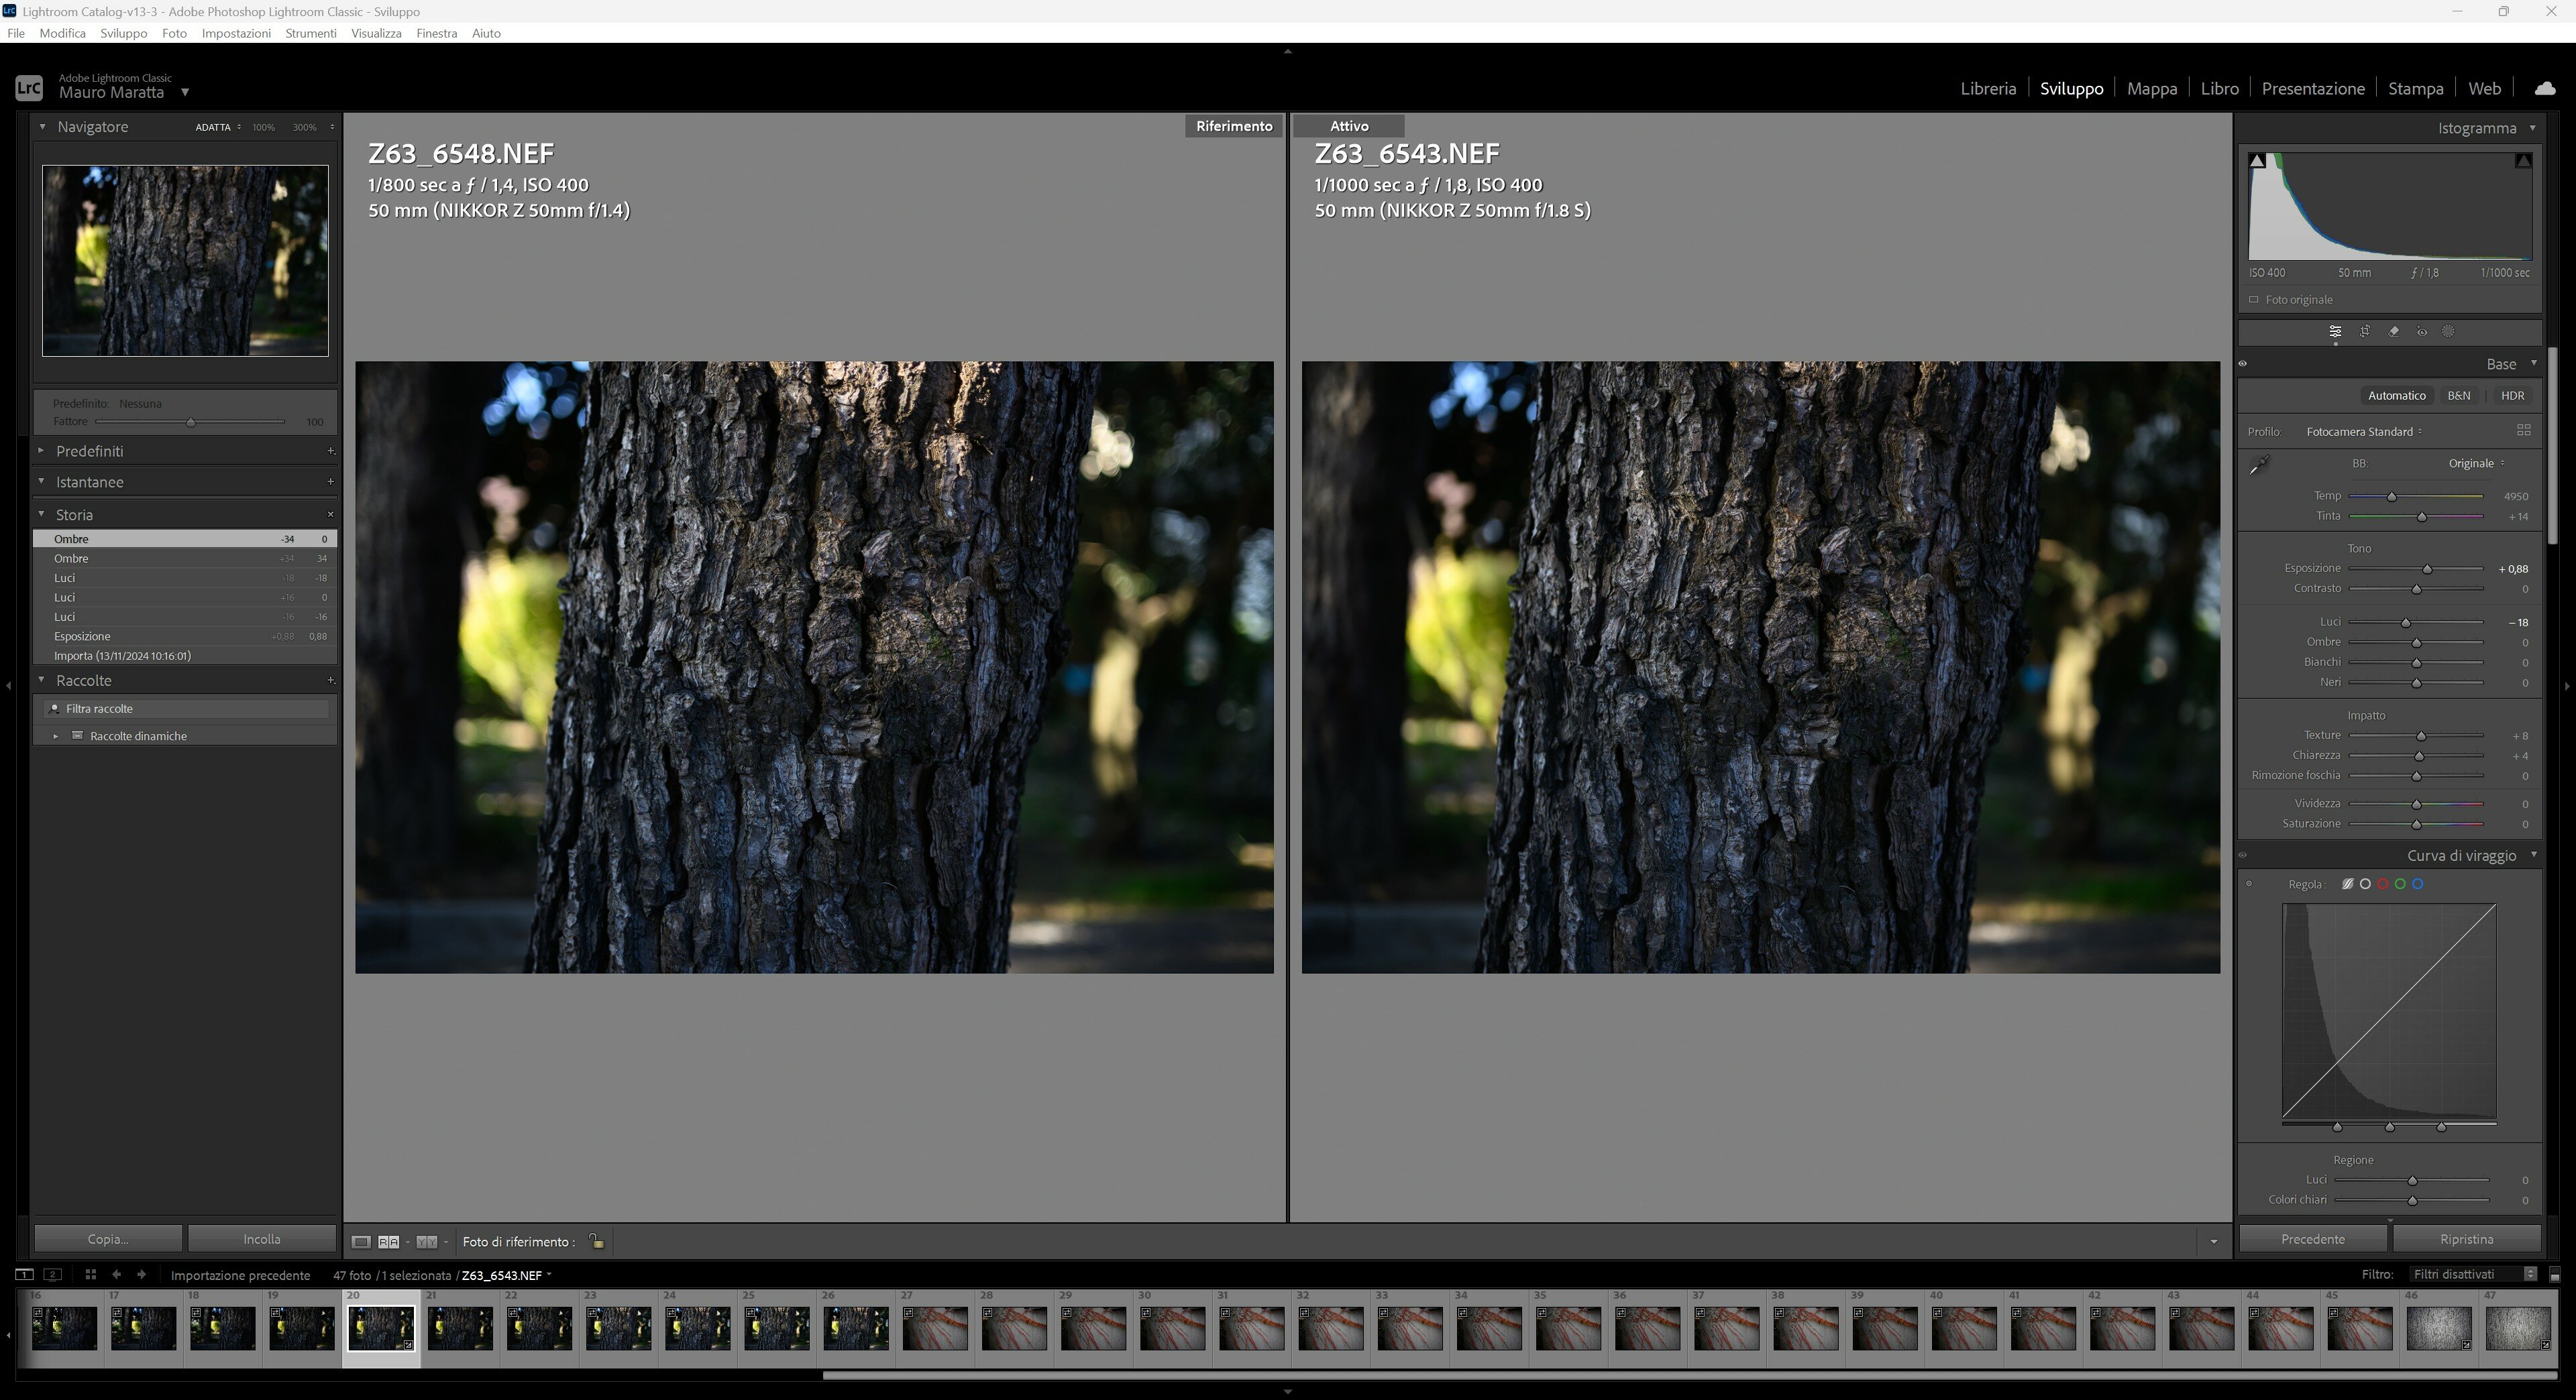This screenshot has height=1400, width=2576.
Task: Open the profile browser grid icon
Action: coord(2523,430)
